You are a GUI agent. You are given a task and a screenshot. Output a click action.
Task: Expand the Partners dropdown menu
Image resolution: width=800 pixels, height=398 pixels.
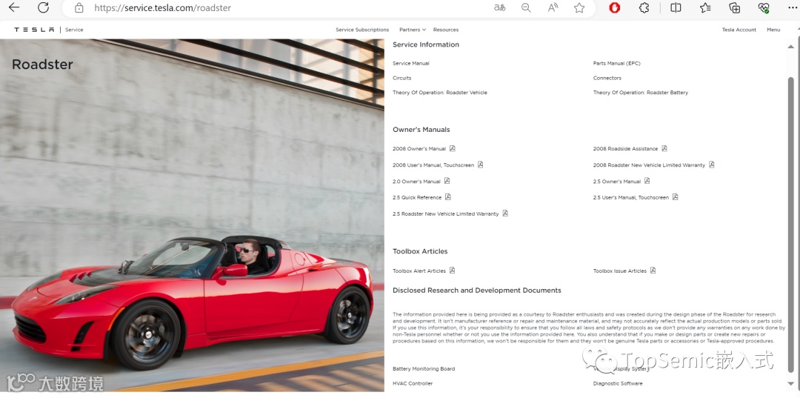pyautogui.click(x=413, y=30)
